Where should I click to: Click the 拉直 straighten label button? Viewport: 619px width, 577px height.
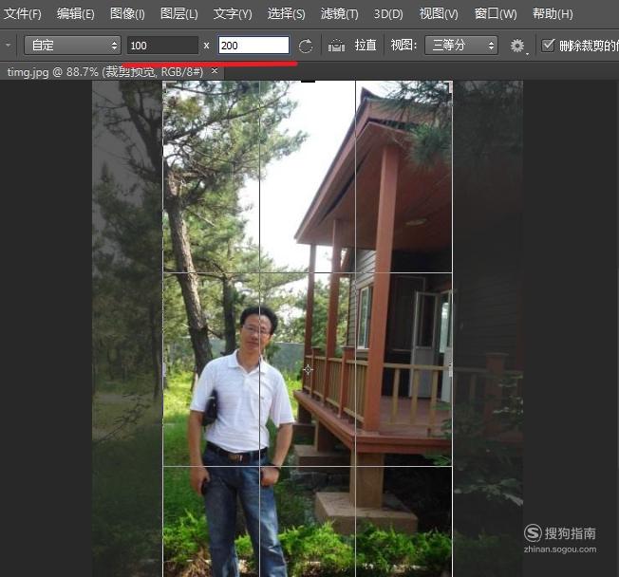point(366,46)
